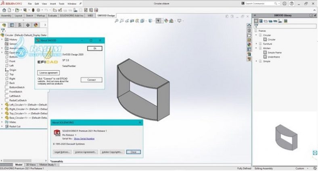Create a new document from the toolbar
This screenshot has width=318, height=171.
[9, 10]
